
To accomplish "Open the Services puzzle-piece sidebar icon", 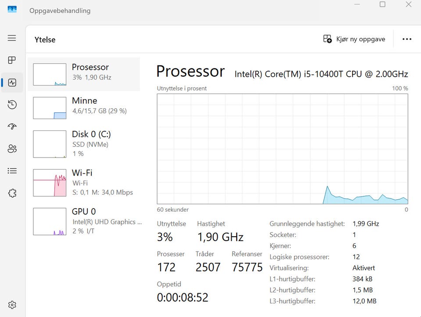I will (12, 193).
